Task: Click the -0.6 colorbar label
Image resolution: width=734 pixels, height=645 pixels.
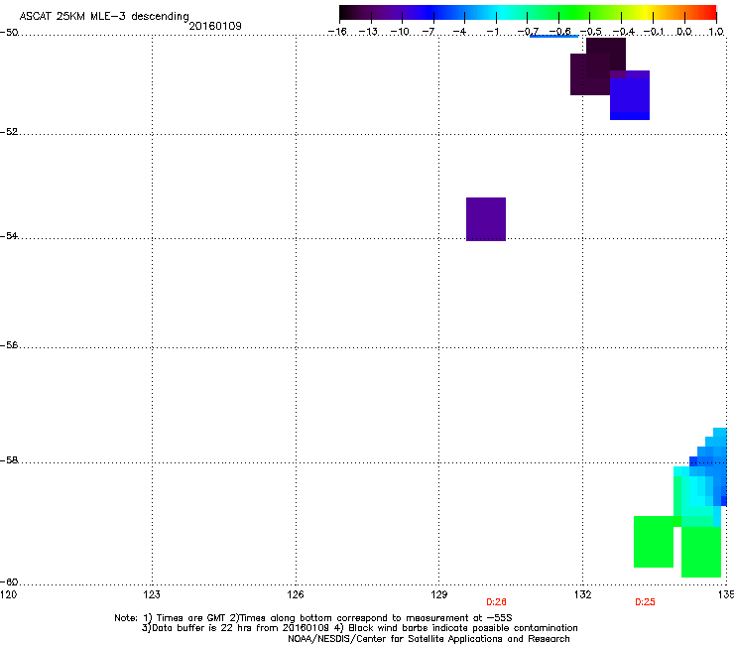Action: point(559,32)
